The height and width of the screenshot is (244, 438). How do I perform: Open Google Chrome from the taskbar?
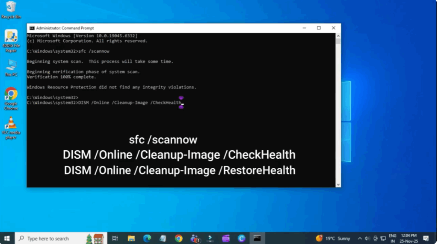(178, 238)
